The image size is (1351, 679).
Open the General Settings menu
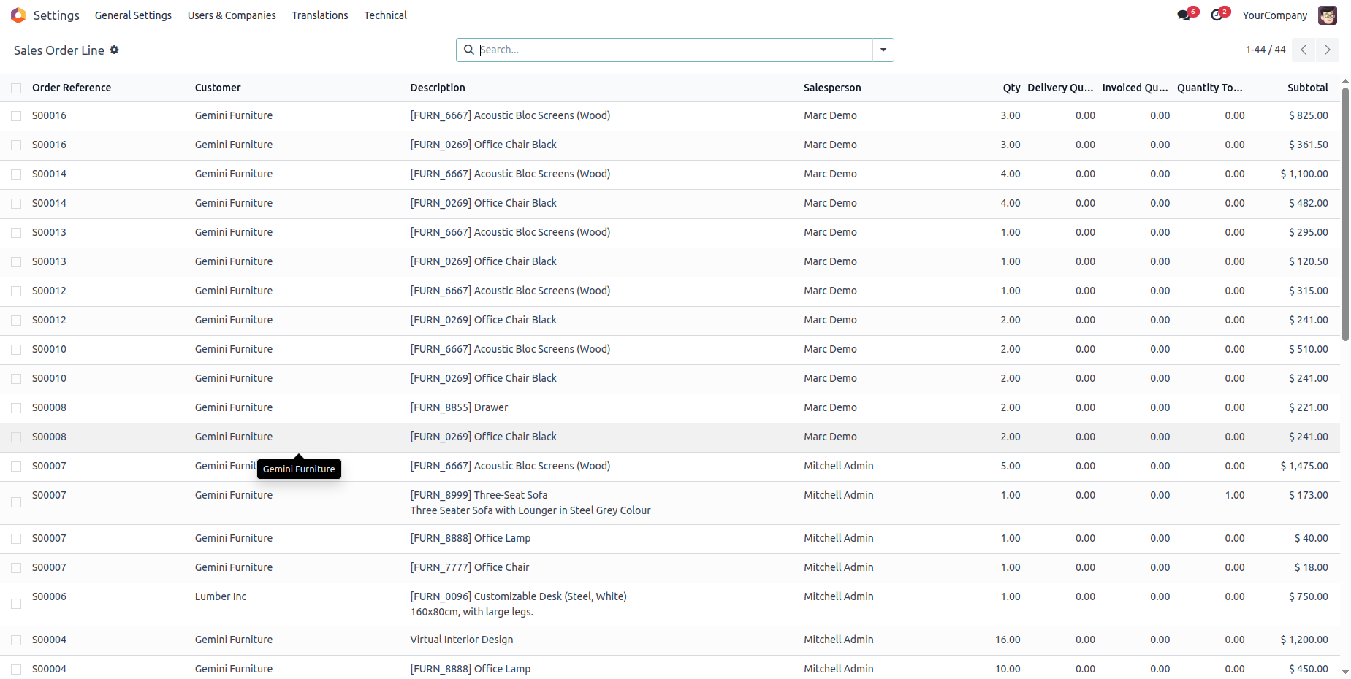coord(133,15)
